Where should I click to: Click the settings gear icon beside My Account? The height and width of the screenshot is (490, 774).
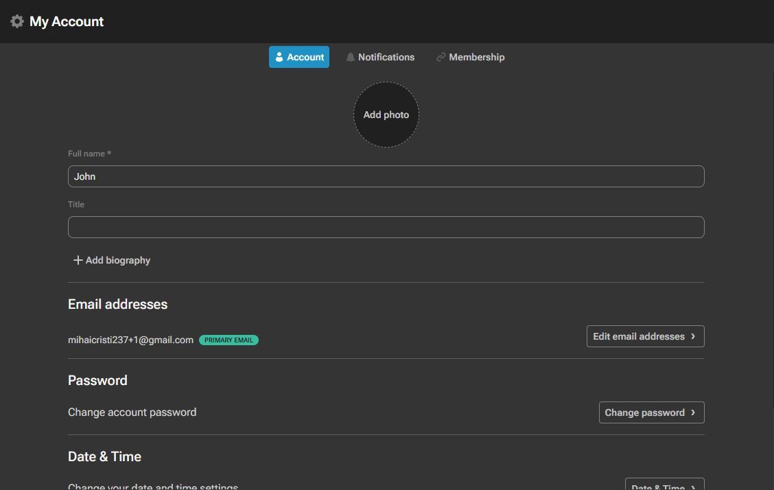click(x=16, y=21)
